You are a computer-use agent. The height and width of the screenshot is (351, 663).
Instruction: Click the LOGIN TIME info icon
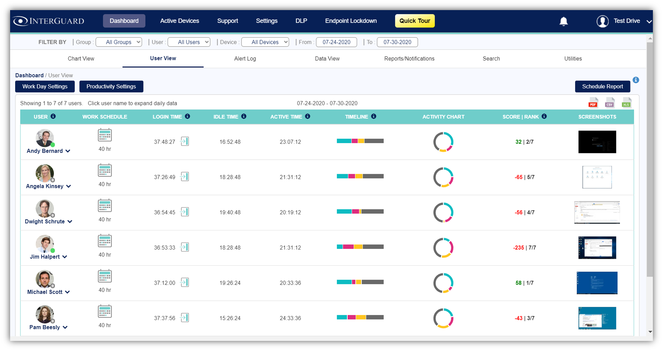188,116
